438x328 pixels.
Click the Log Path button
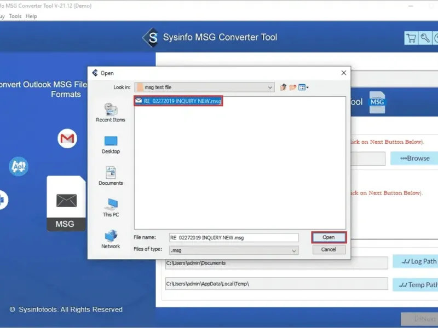(x=416, y=261)
